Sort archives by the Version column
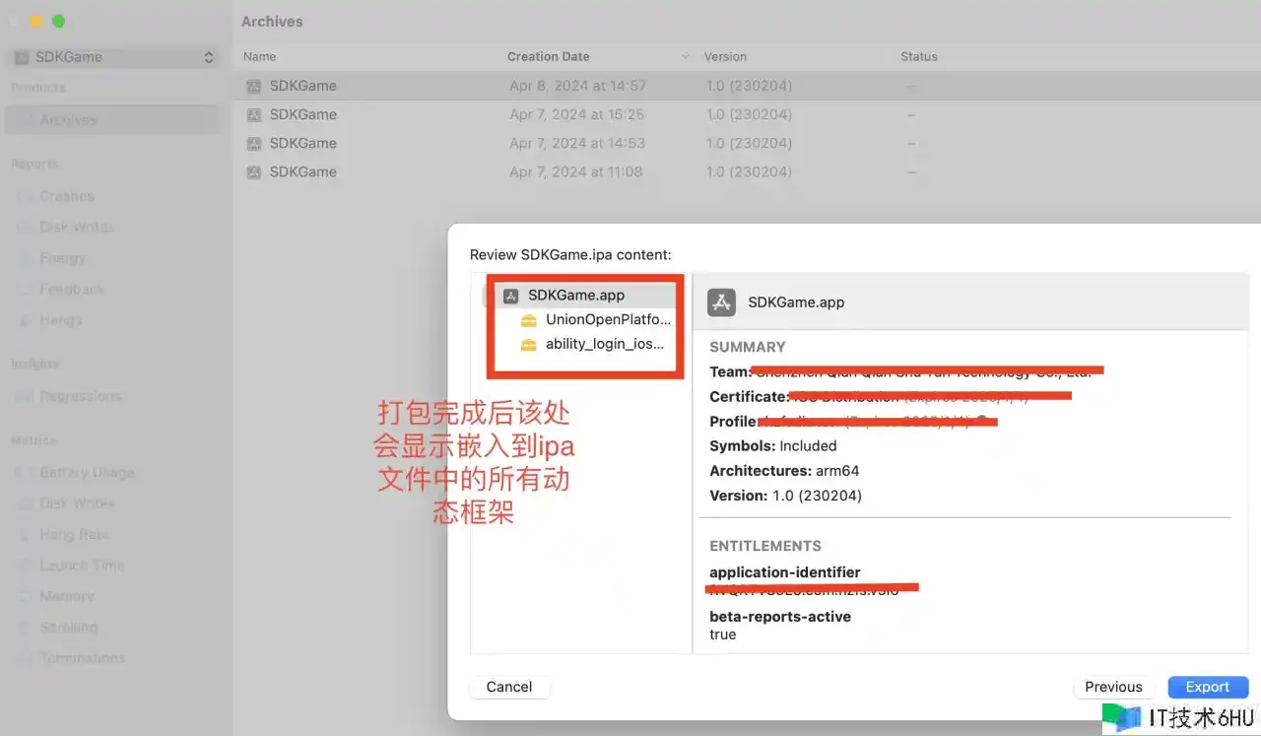 726,57
